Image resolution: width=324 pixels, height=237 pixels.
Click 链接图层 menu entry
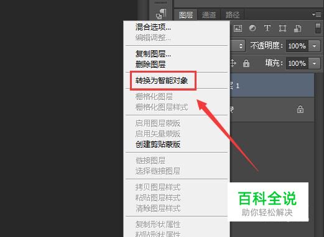tap(150, 161)
